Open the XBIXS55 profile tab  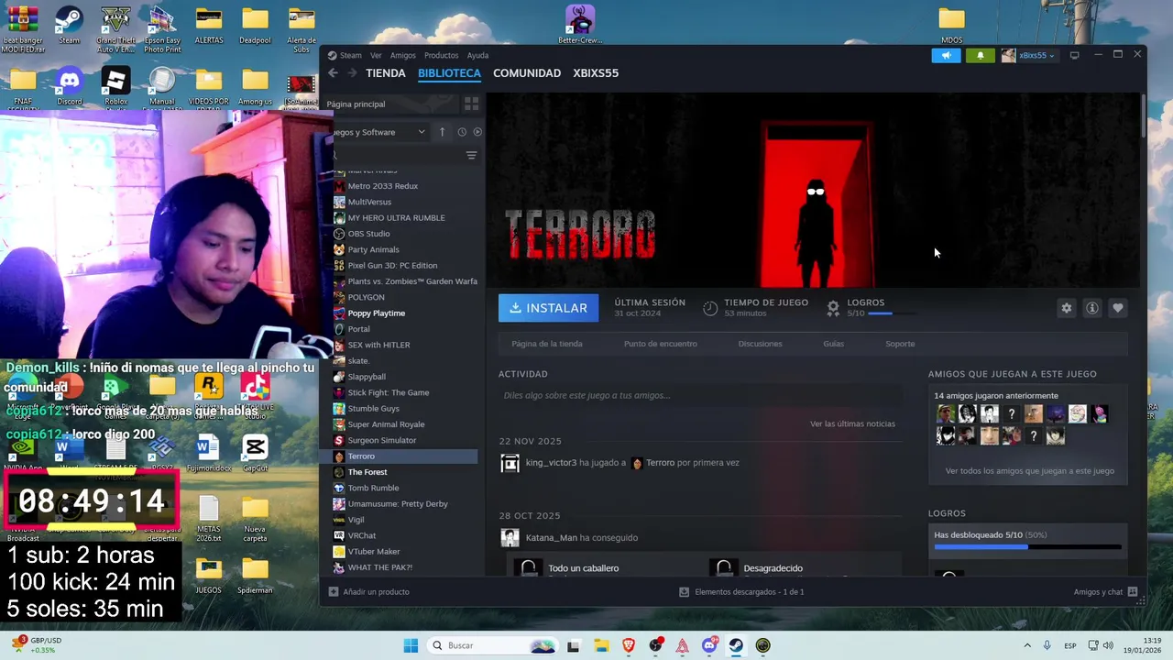(x=596, y=73)
